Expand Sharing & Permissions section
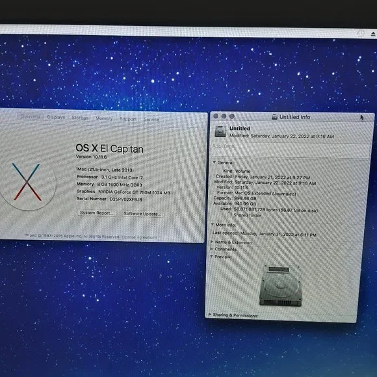 210,314
